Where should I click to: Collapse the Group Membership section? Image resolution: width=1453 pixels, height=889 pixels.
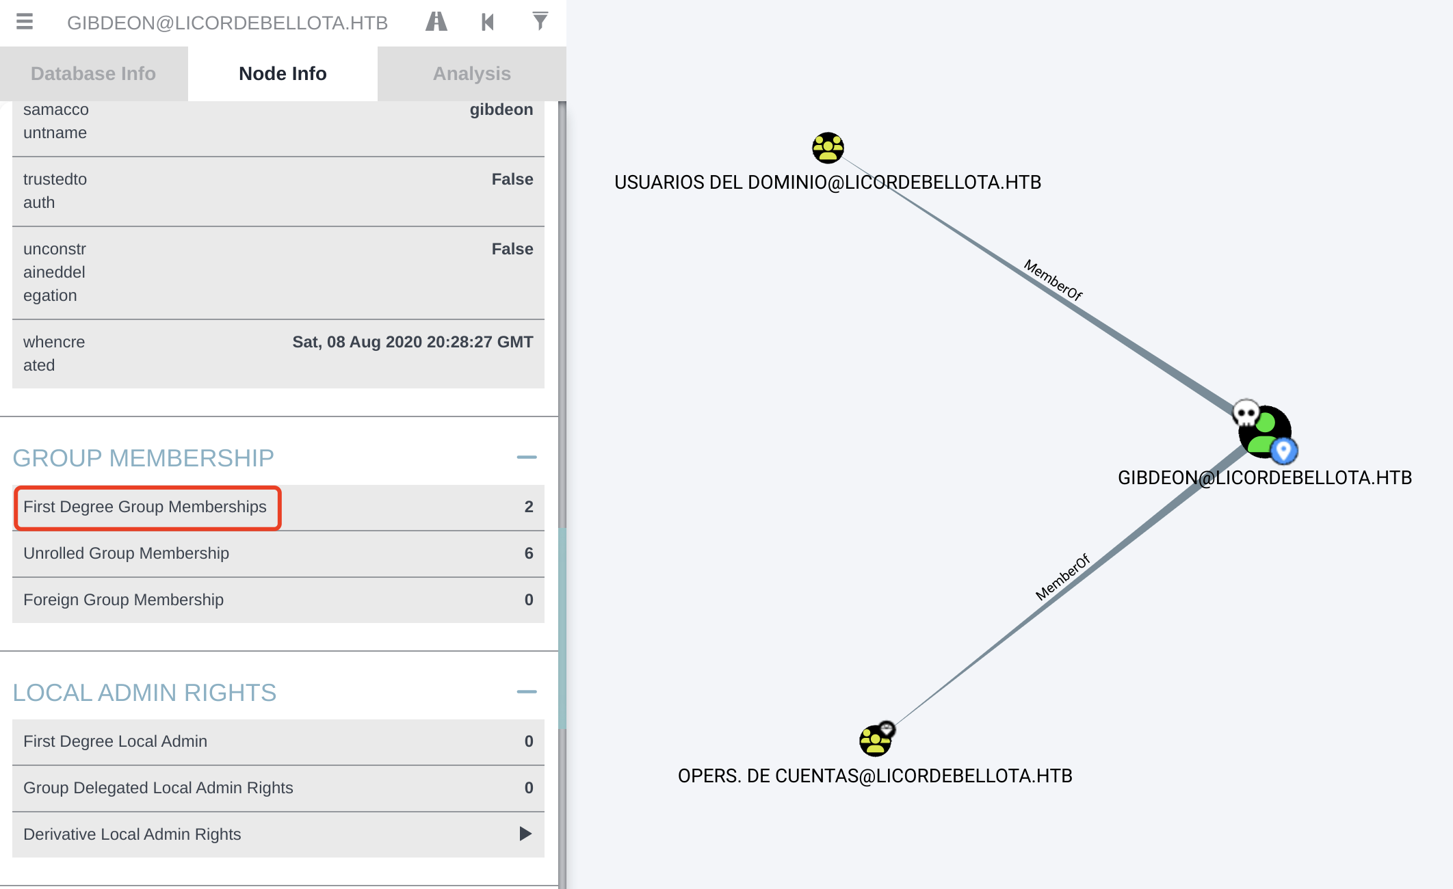pyautogui.click(x=526, y=457)
